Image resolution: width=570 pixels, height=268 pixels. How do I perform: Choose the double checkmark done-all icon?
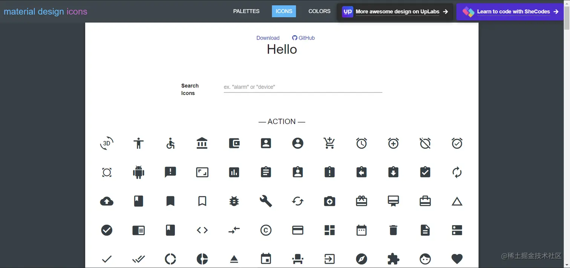(x=139, y=259)
